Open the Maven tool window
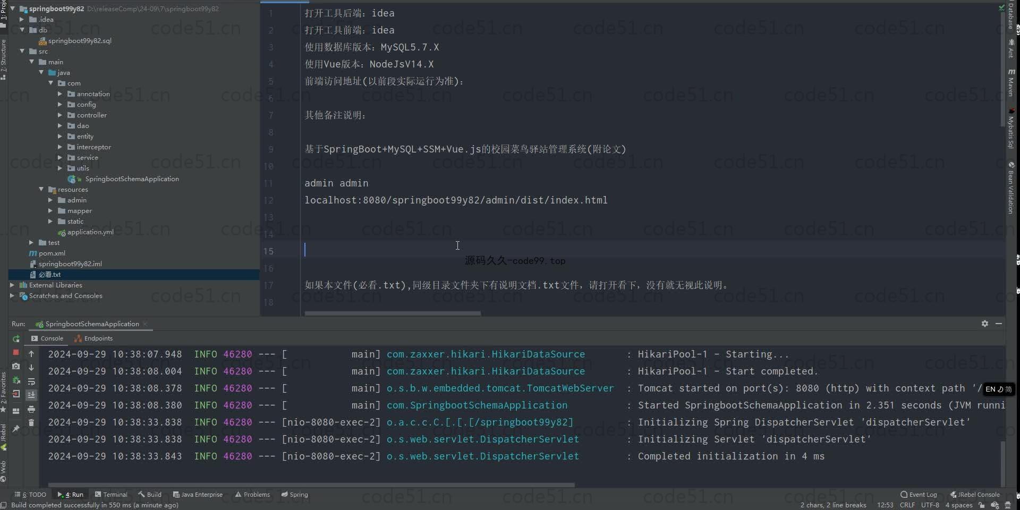1020x510 pixels. point(1011,82)
